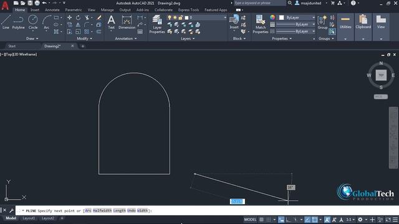Click the Trim tool
This screenshot has width=399, height=224.
pos(87,17)
